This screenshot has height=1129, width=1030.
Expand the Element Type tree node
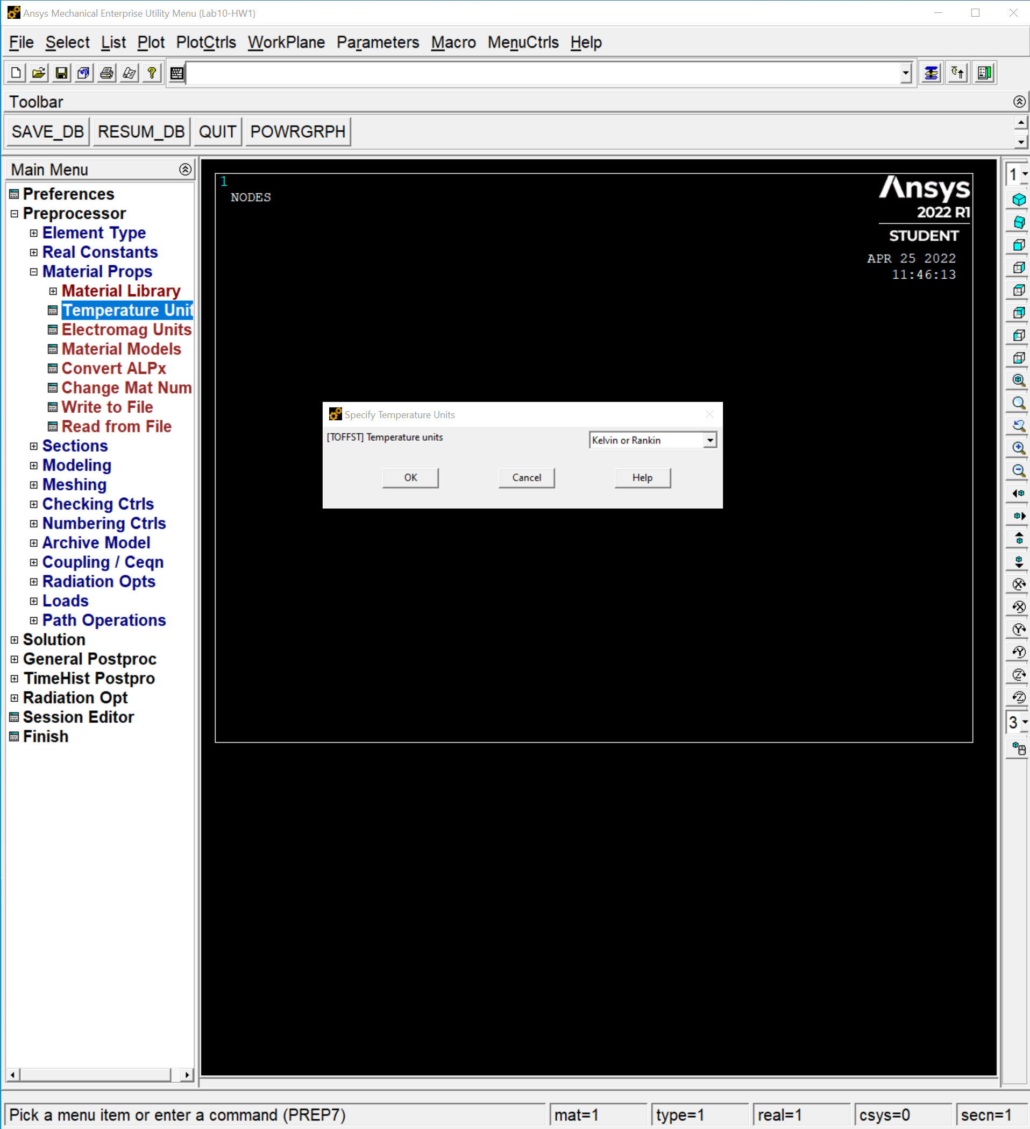point(33,233)
